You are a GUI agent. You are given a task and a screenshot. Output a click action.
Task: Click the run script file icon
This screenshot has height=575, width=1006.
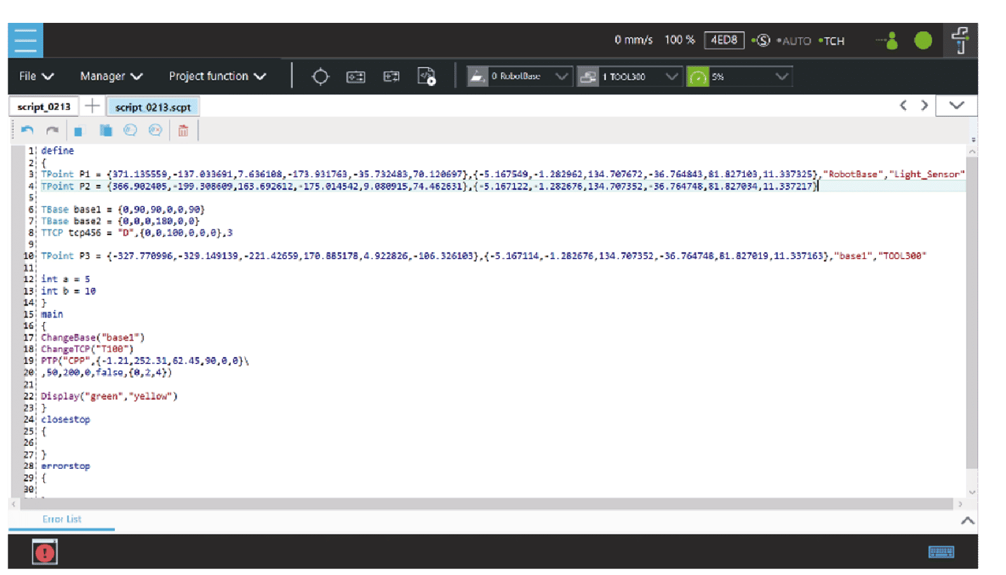(427, 77)
